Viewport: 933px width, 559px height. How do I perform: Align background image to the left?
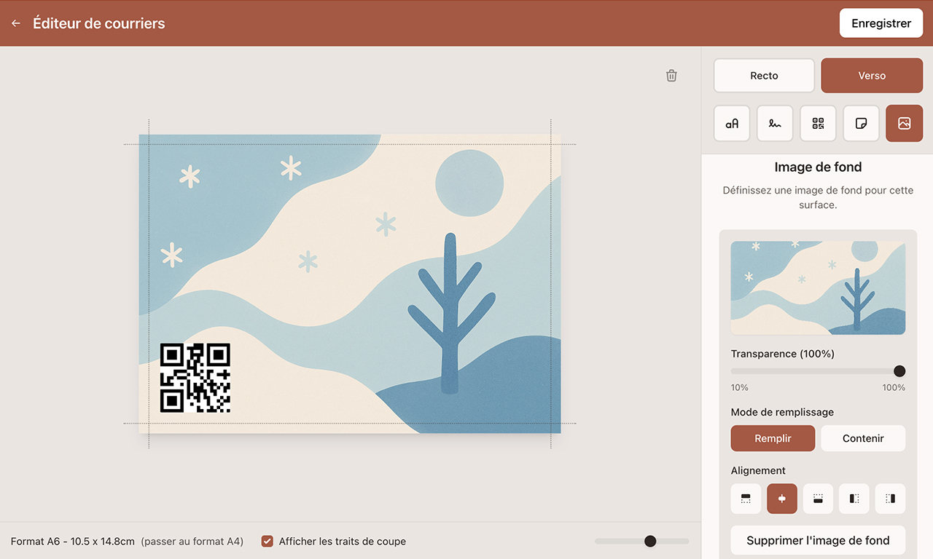(x=854, y=499)
